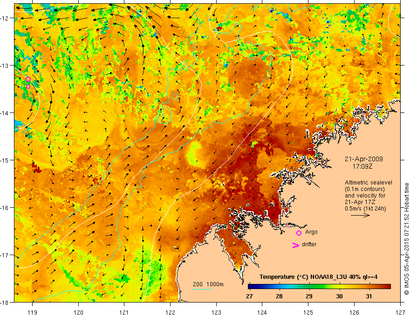Click the date text '21-Apr-2009'
Screen dimensions: 410x316
click(364, 159)
